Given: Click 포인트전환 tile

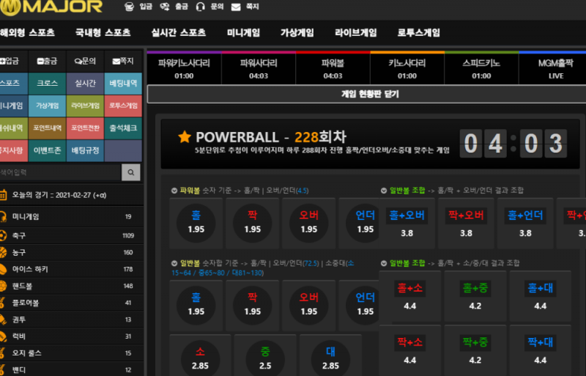Looking at the screenshot, I should 85,128.
